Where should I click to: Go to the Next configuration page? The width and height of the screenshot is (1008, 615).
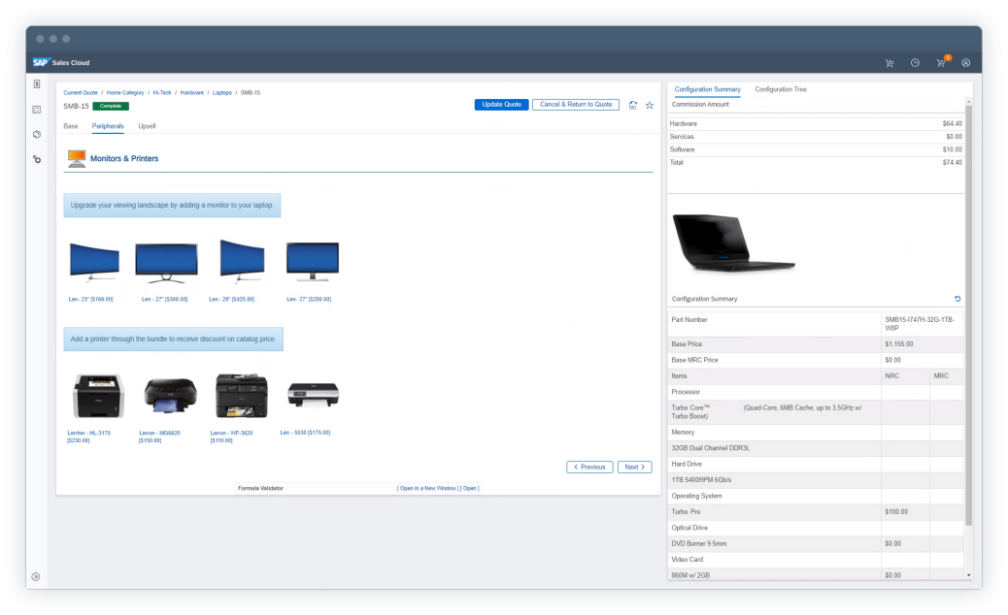pos(632,467)
